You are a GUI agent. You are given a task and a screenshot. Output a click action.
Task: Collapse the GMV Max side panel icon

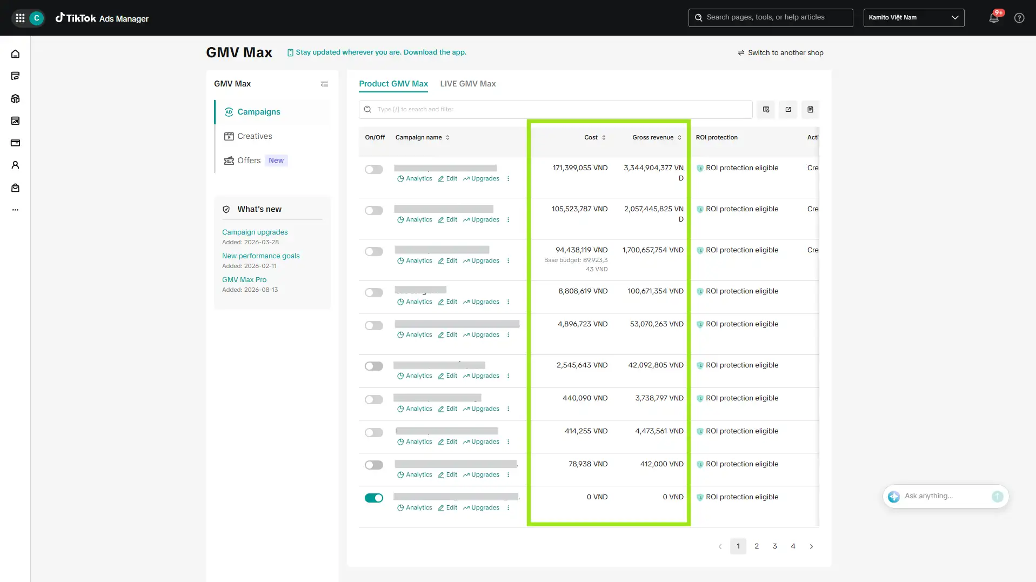(x=324, y=84)
